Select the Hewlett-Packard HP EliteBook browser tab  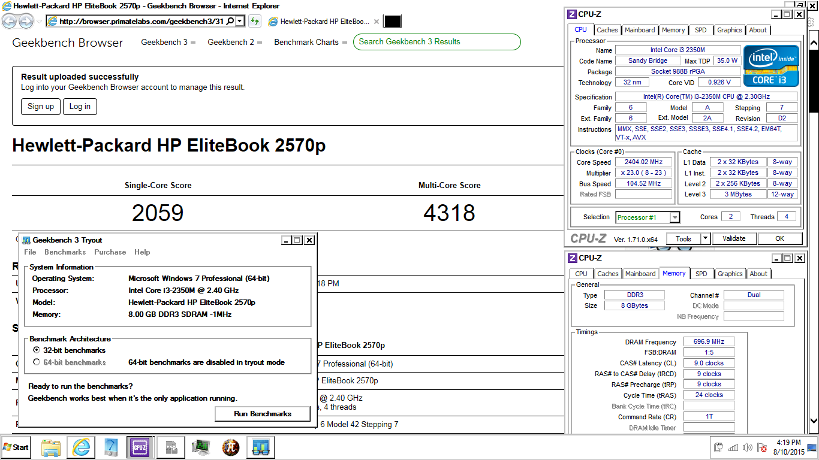coord(324,22)
